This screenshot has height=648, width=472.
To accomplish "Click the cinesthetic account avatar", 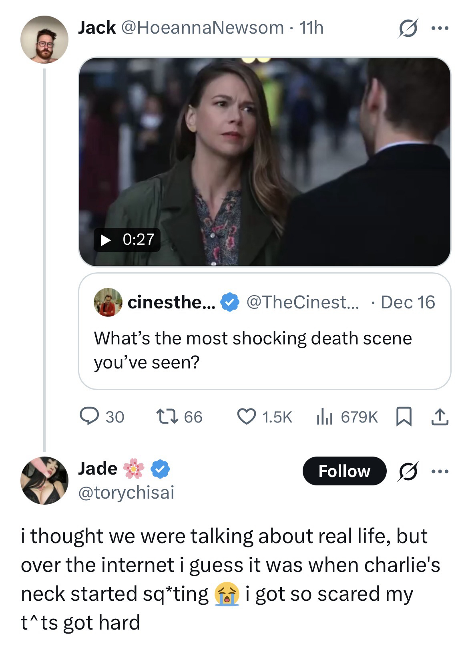I will click(x=108, y=302).
